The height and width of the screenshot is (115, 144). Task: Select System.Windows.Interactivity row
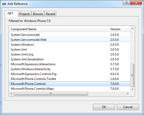tap(70, 69)
